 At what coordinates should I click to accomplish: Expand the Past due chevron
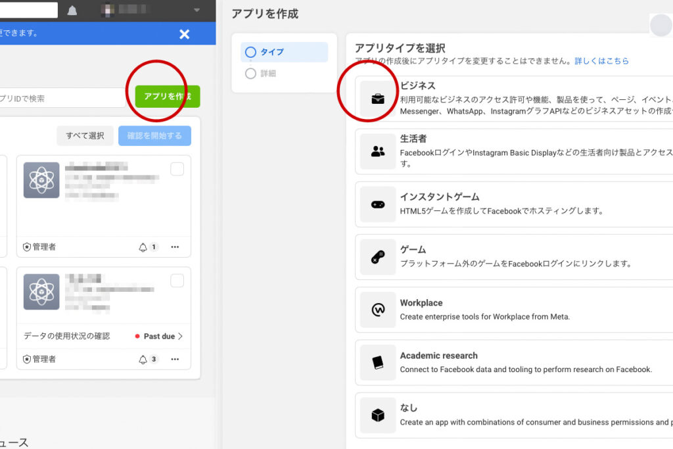[180, 336]
